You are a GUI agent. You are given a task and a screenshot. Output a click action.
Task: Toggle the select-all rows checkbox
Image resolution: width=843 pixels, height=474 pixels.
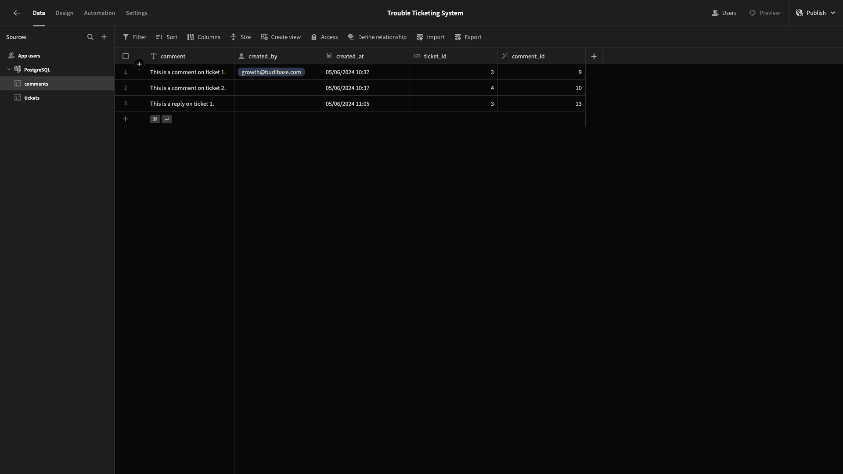[x=126, y=56]
